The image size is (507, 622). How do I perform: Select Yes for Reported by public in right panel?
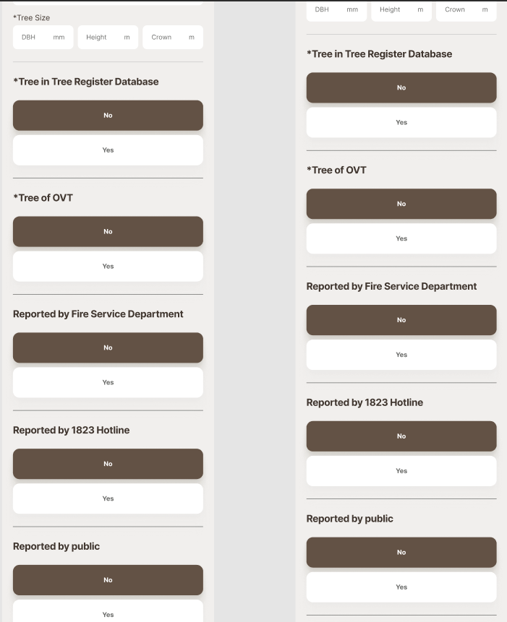click(401, 587)
